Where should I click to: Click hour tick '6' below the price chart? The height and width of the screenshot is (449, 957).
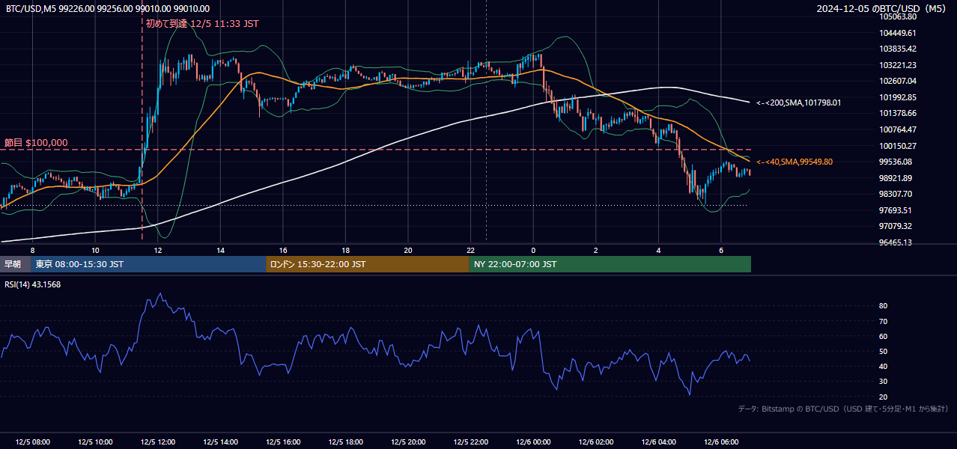(721, 250)
